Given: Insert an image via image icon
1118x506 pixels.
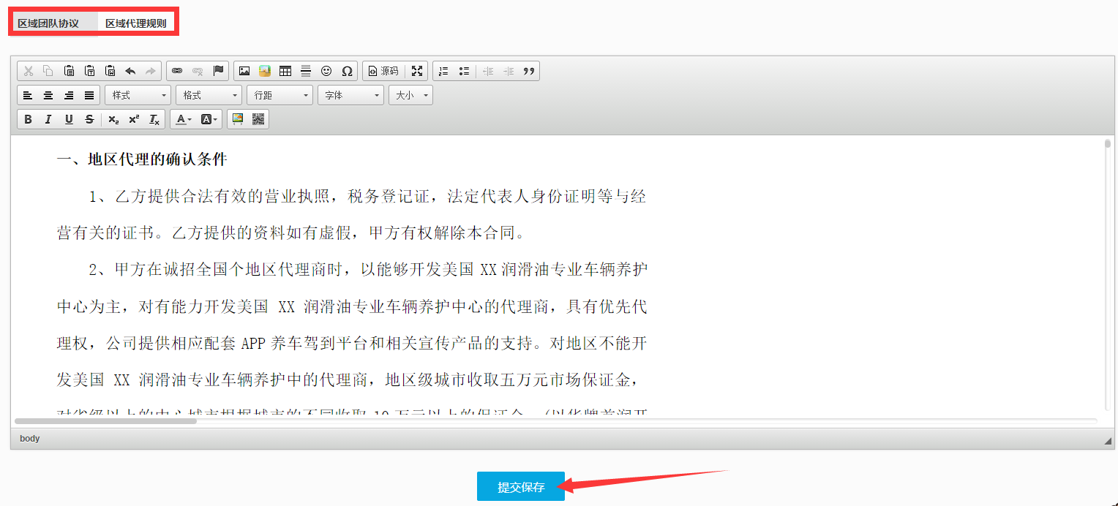Looking at the screenshot, I should point(244,71).
